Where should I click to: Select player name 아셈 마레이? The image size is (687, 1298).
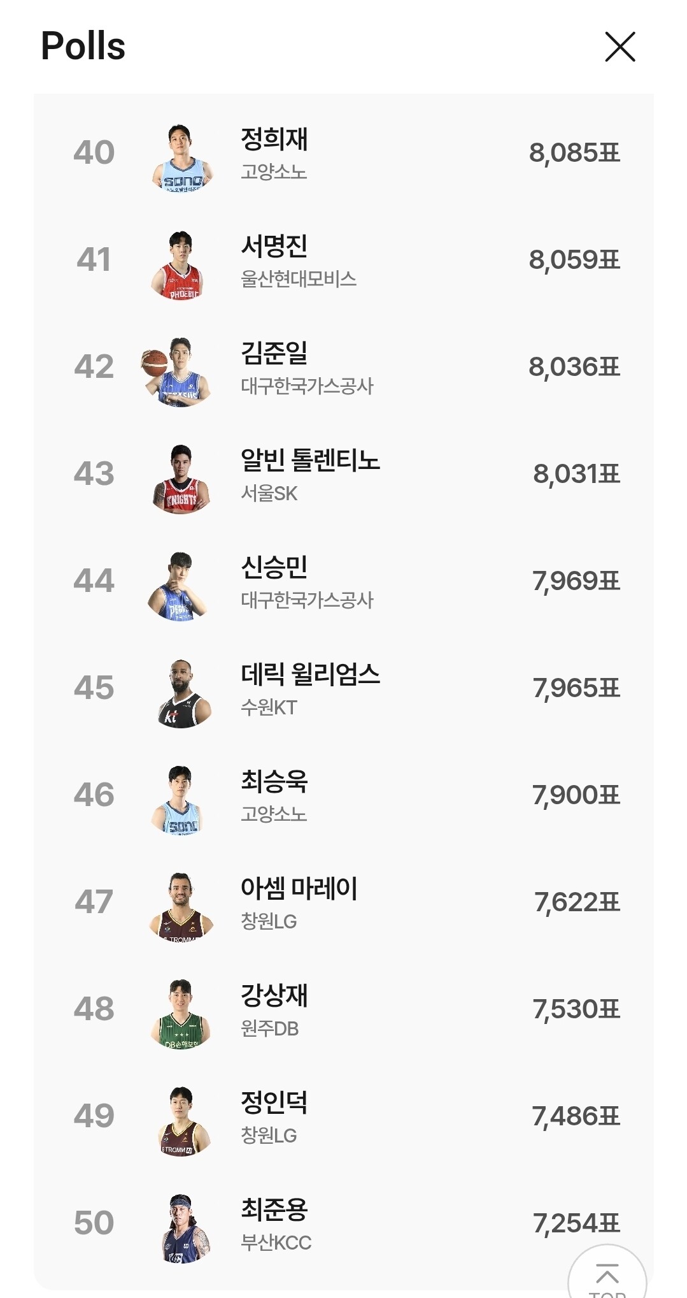[299, 888]
